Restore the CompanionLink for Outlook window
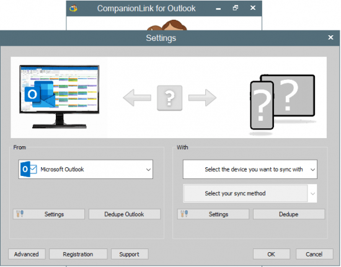Viewport: 341px width, 267px height. coord(236,8)
